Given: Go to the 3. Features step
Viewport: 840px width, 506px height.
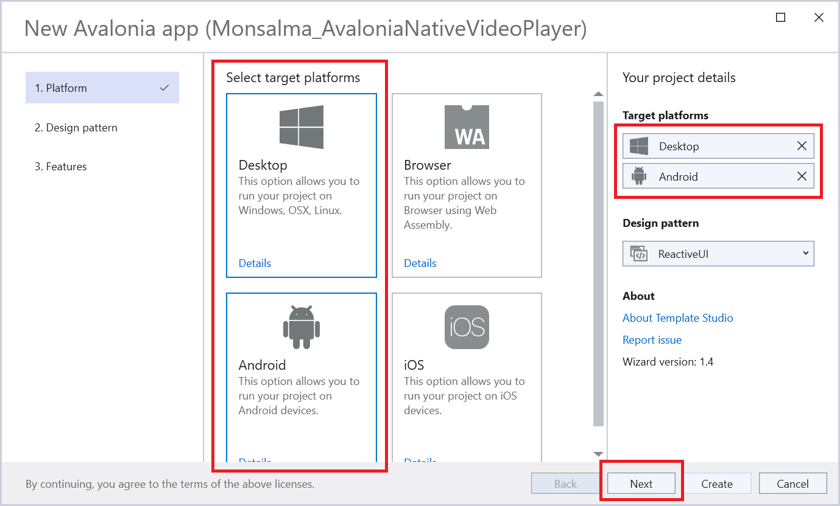Looking at the screenshot, I should click(61, 167).
